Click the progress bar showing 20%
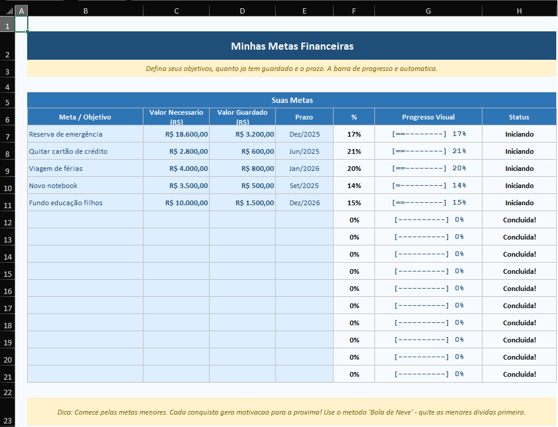 pos(428,168)
